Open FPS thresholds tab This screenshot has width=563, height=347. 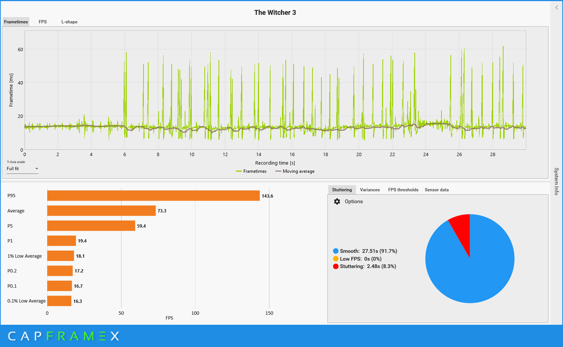(x=403, y=190)
